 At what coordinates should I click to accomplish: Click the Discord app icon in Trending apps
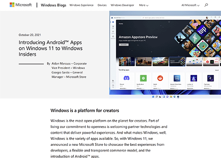pos(127,78)
